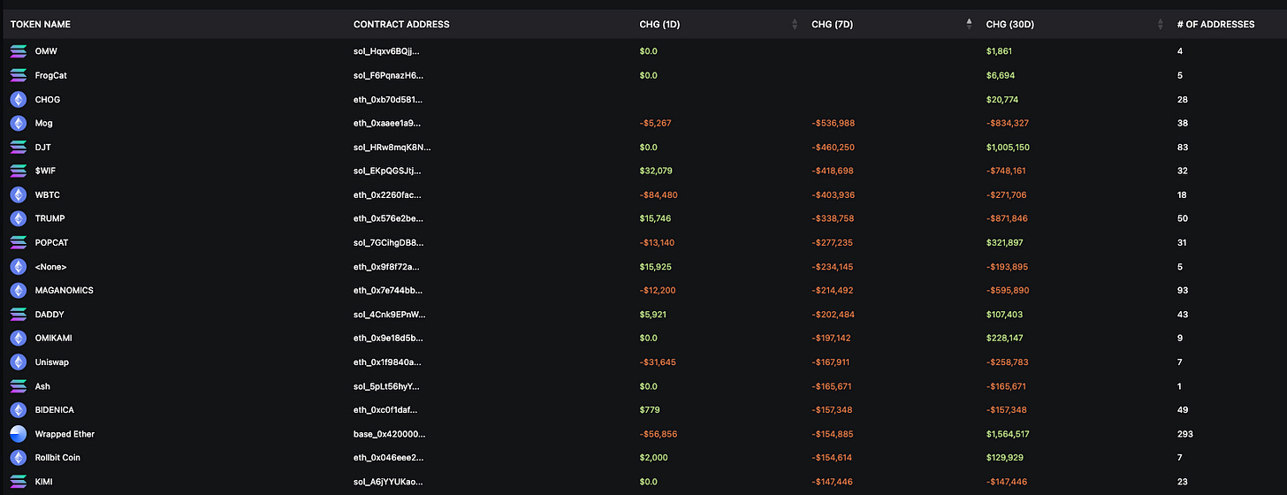Viewport: 1287px width, 495px height.
Task: Click the Solana icon beside DADDY
Action: click(x=19, y=314)
